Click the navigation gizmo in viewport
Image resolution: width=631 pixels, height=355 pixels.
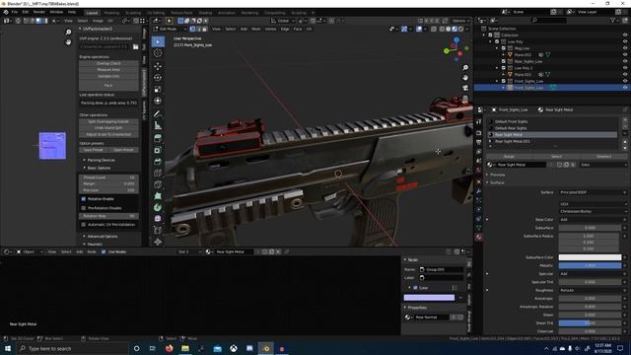(456, 49)
